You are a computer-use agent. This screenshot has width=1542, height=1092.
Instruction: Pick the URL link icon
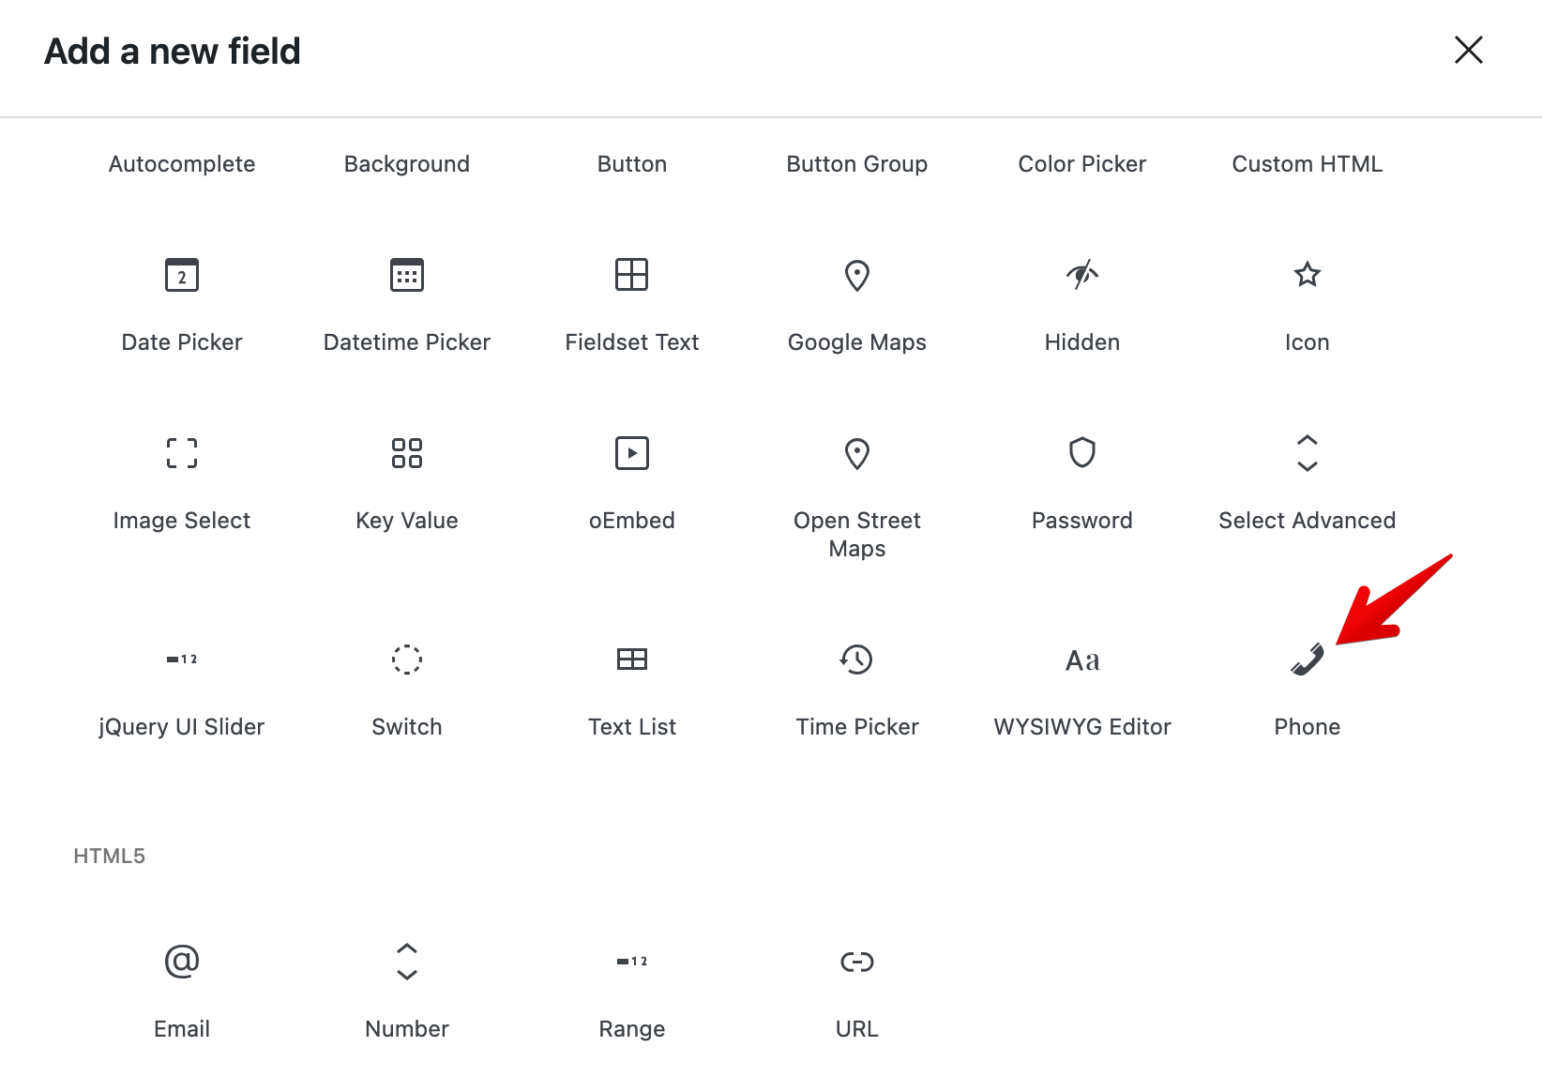[x=856, y=962]
